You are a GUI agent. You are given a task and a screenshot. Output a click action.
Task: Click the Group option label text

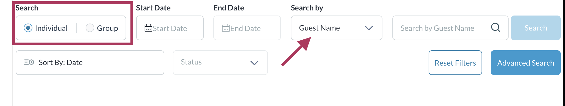pyautogui.click(x=107, y=28)
